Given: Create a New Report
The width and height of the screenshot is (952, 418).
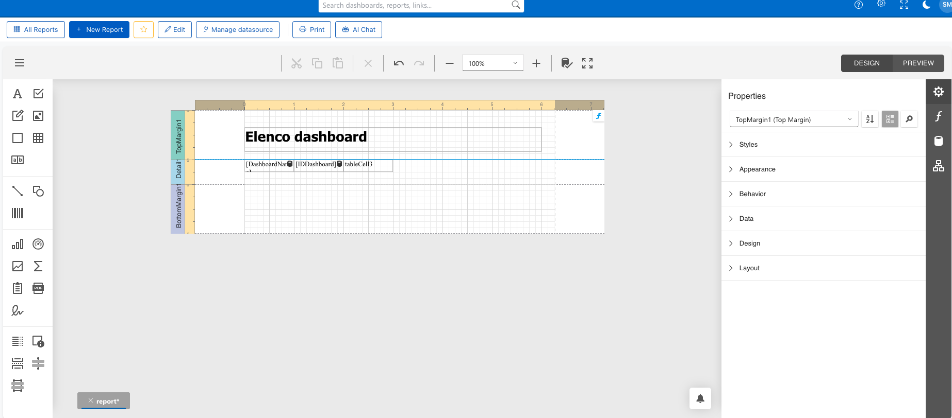Looking at the screenshot, I should coord(100,30).
